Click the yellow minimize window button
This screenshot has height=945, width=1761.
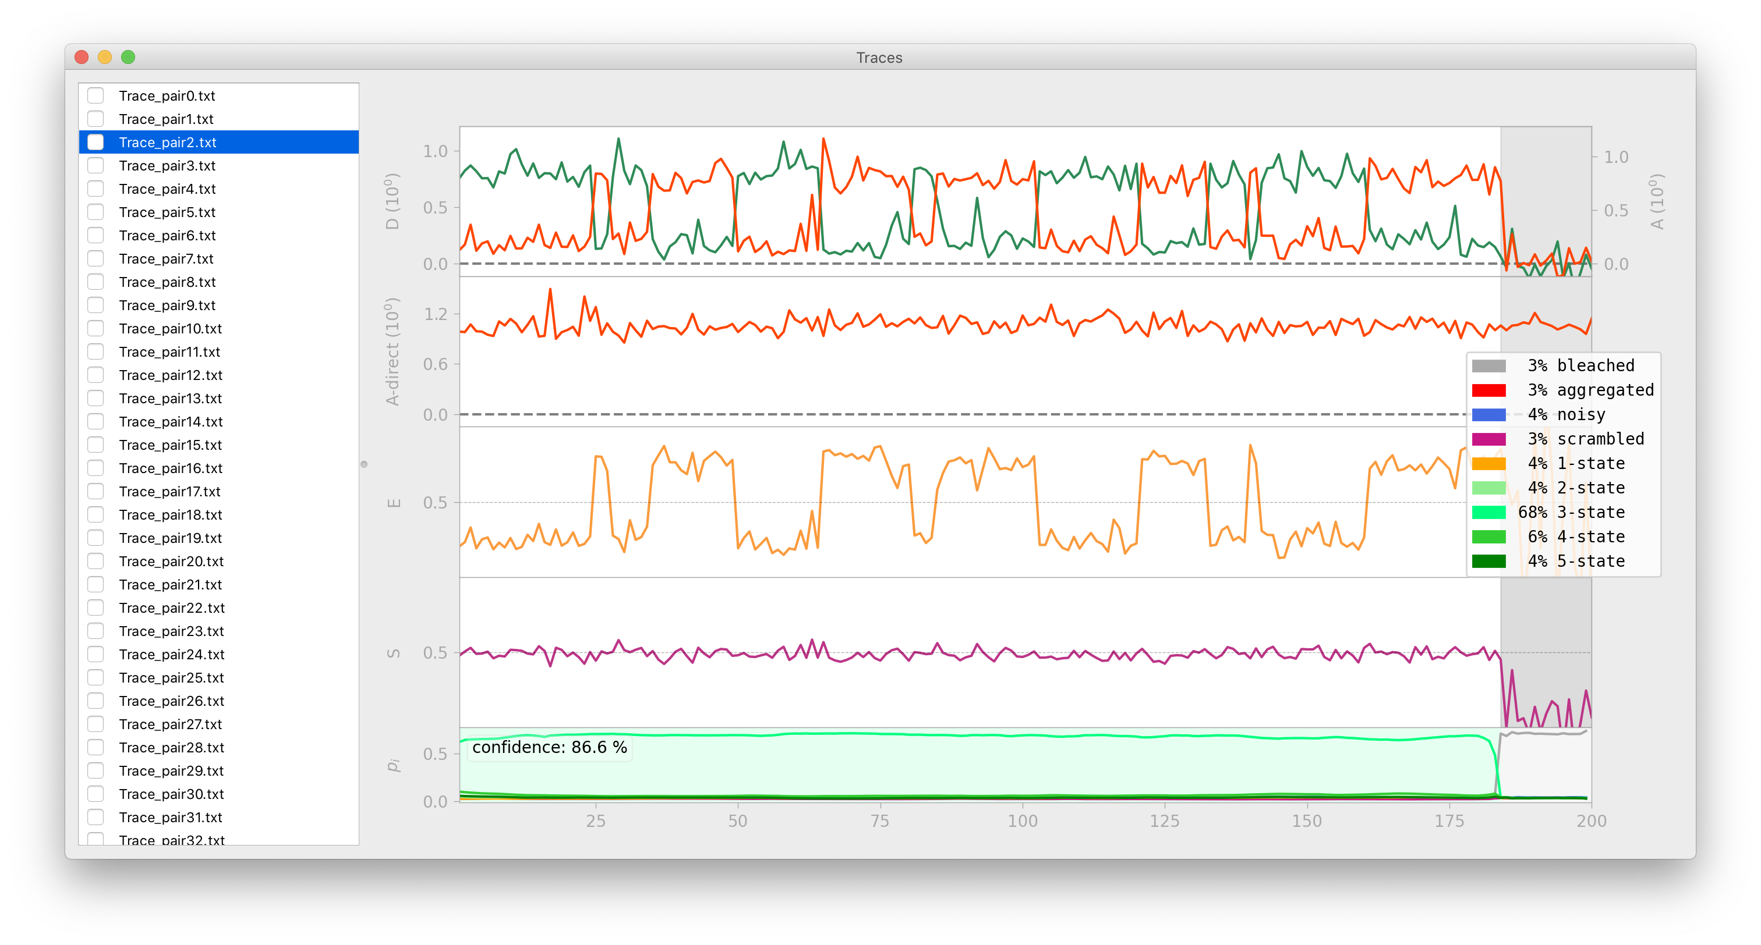click(x=105, y=58)
